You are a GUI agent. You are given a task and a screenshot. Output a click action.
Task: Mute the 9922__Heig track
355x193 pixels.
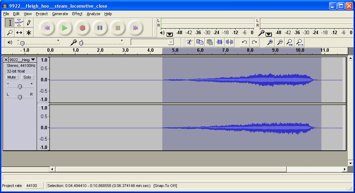pos(12,77)
